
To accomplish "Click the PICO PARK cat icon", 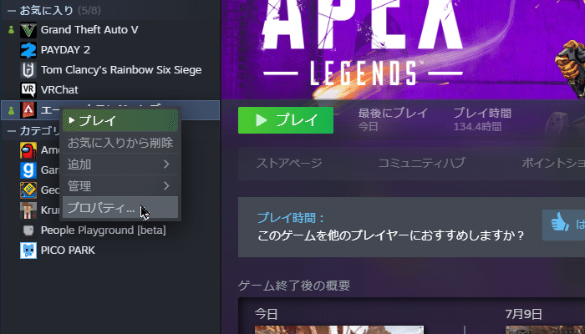I will click(x=28, y=250).
